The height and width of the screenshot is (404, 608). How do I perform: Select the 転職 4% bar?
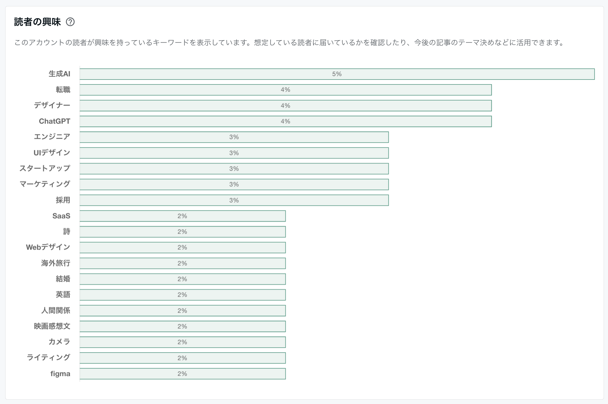coord(286,90)
